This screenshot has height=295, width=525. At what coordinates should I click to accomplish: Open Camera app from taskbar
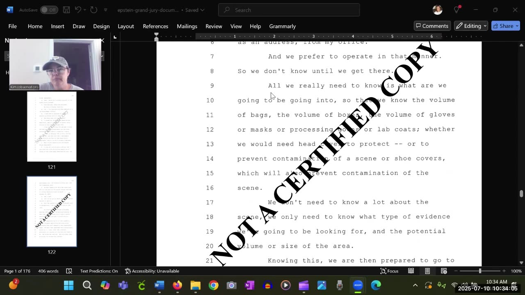point(231,285)
